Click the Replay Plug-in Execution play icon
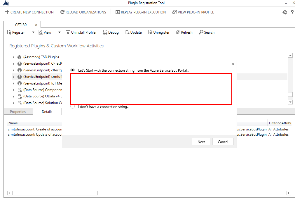This screenshot has height=198, width=295. 118,12
